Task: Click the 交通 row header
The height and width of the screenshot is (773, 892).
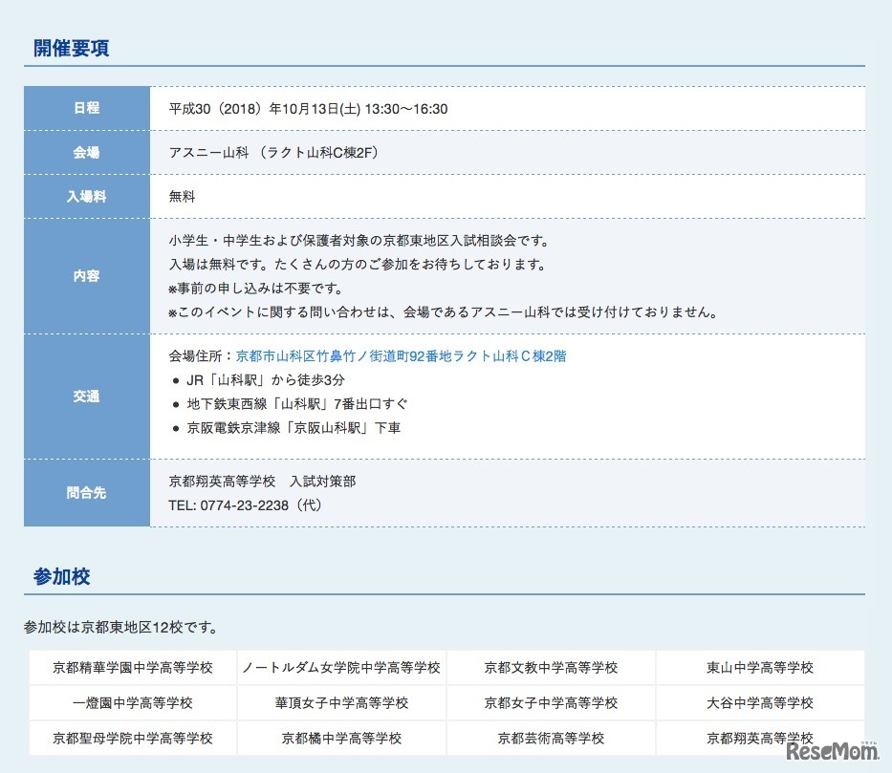Action: tap(86, 396)
